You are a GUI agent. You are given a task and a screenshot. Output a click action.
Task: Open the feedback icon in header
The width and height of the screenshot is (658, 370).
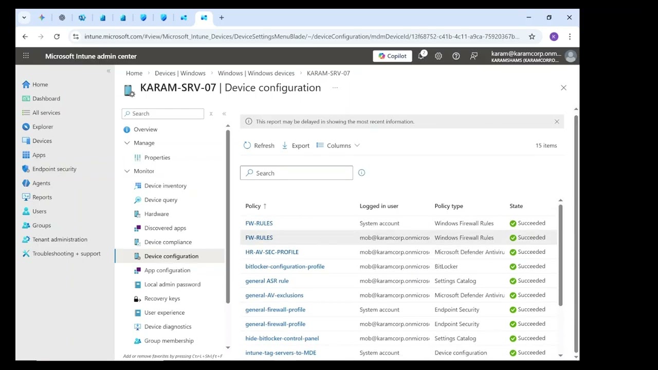tap(473, 56)
